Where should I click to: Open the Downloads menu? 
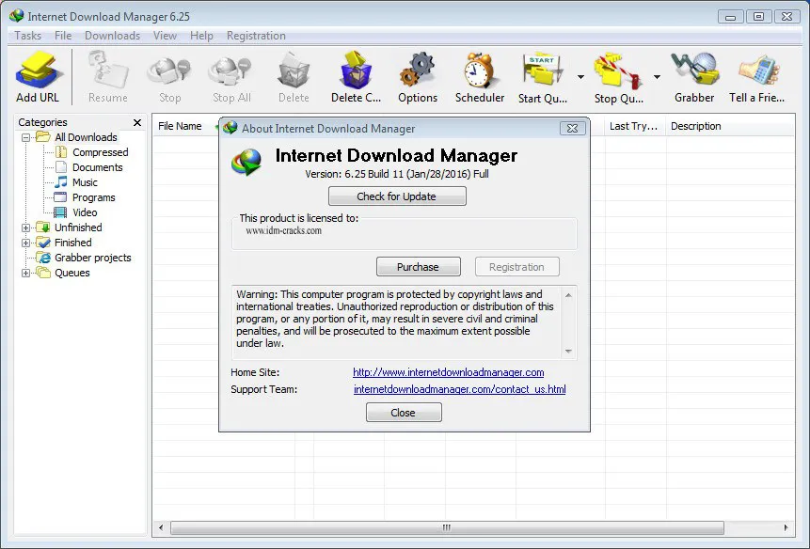point(112,36)
